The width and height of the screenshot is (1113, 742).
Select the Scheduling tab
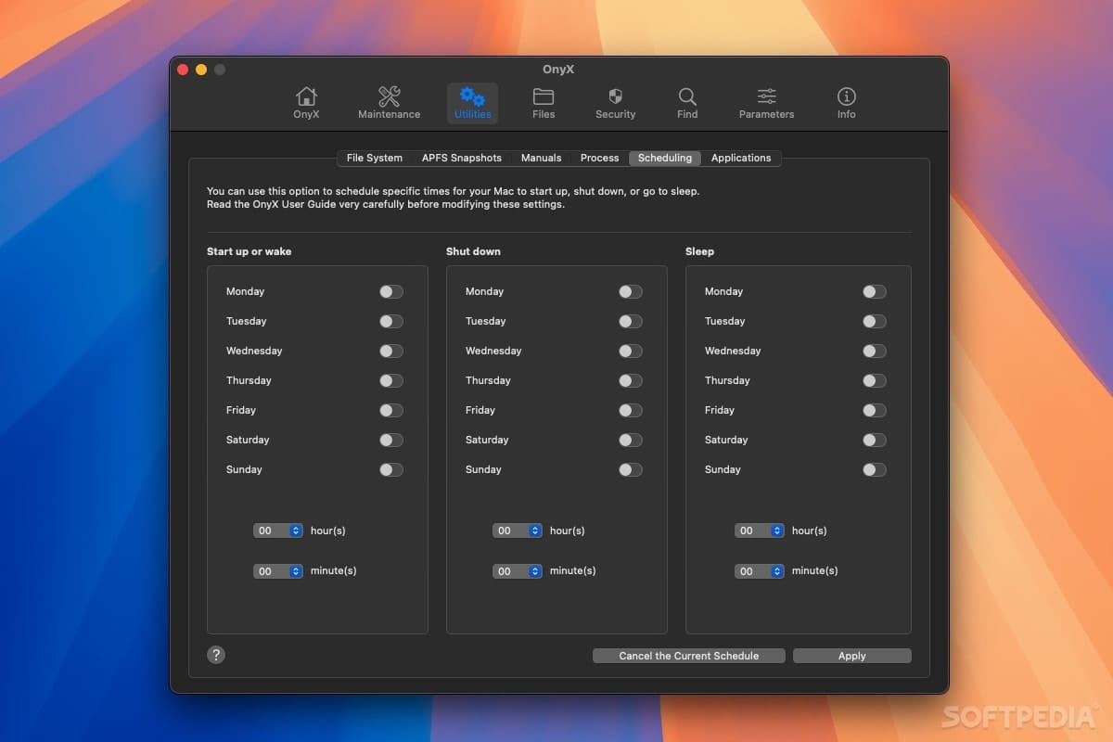coord(665,158)
